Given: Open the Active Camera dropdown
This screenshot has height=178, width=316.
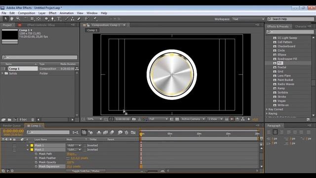Looking at the screenshot, I should [193, 119].
